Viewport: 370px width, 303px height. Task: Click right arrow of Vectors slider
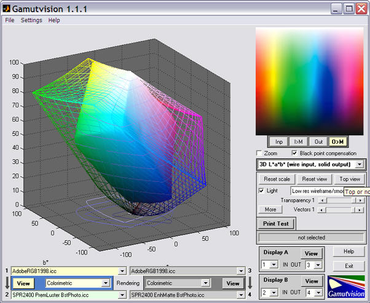pos(360,210)
